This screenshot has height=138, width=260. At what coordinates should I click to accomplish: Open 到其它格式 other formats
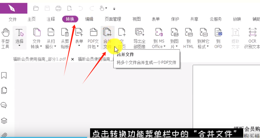pyautogui.click(x=203, y=38)
